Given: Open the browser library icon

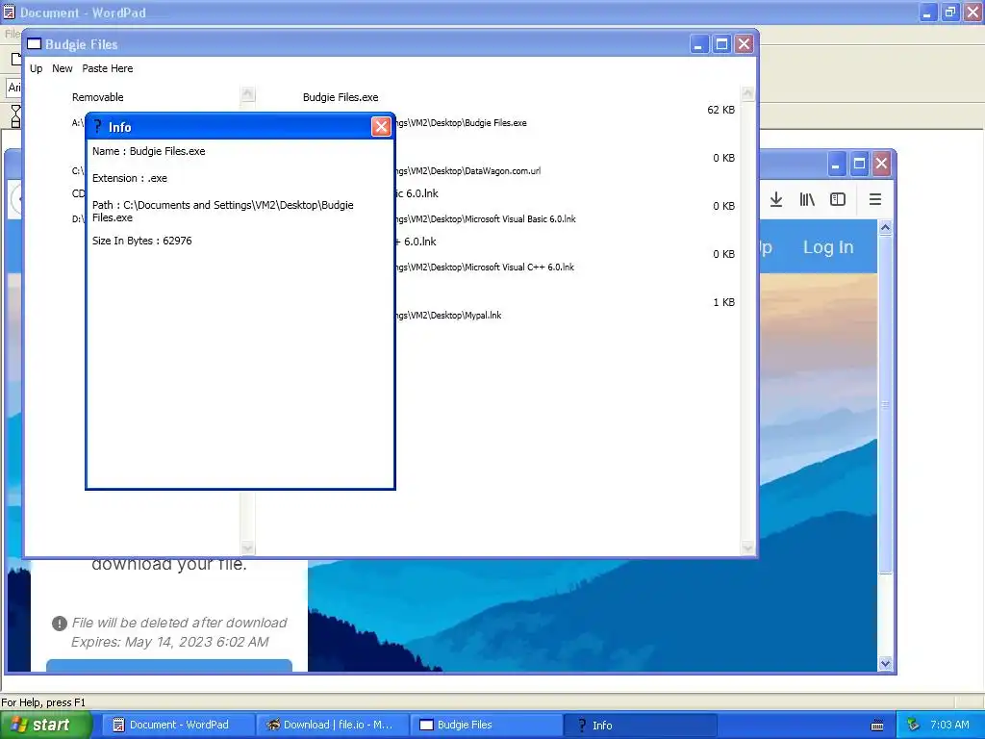Looking at the screenshot, I should (807, 200).
